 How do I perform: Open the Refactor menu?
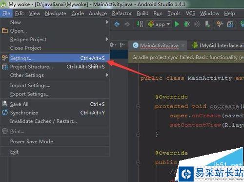coord(122,13)
